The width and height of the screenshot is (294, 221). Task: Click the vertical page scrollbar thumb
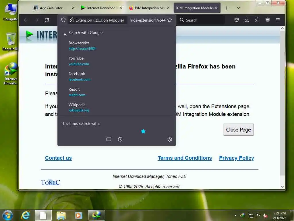(x=282, y=103)
